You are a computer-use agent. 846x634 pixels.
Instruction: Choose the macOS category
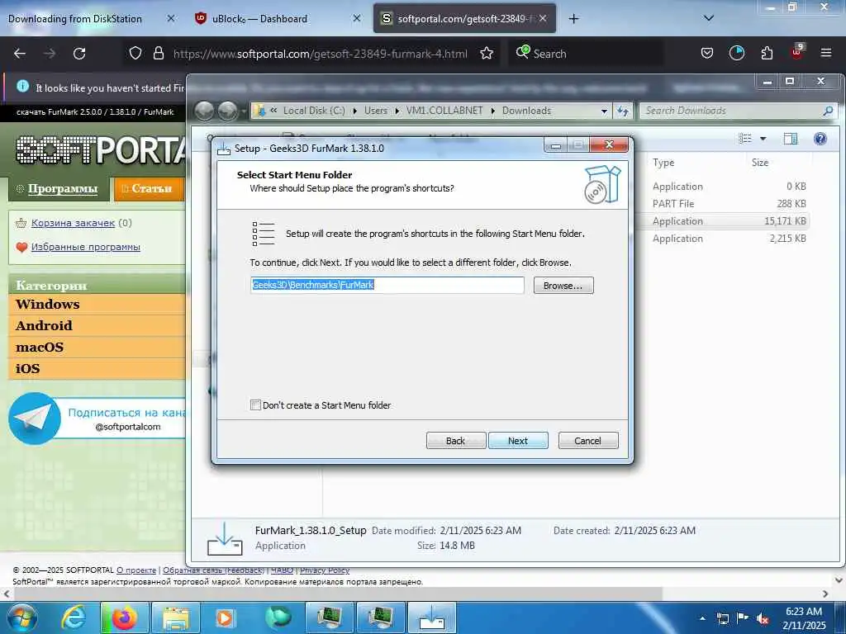[40, 348]
